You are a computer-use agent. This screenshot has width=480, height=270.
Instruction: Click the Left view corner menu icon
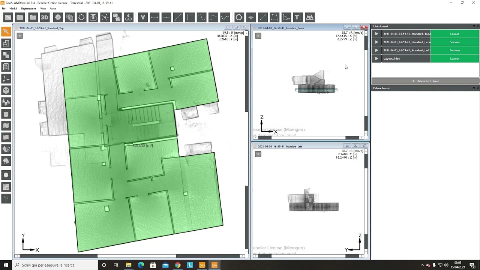(258, 154)
